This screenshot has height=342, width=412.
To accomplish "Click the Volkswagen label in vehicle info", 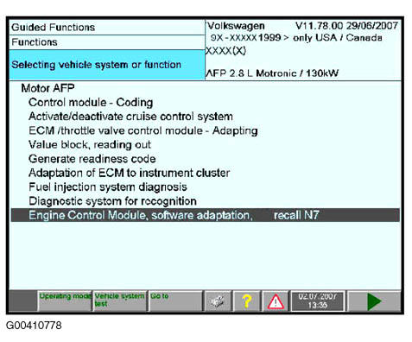I will coord(236,26).
